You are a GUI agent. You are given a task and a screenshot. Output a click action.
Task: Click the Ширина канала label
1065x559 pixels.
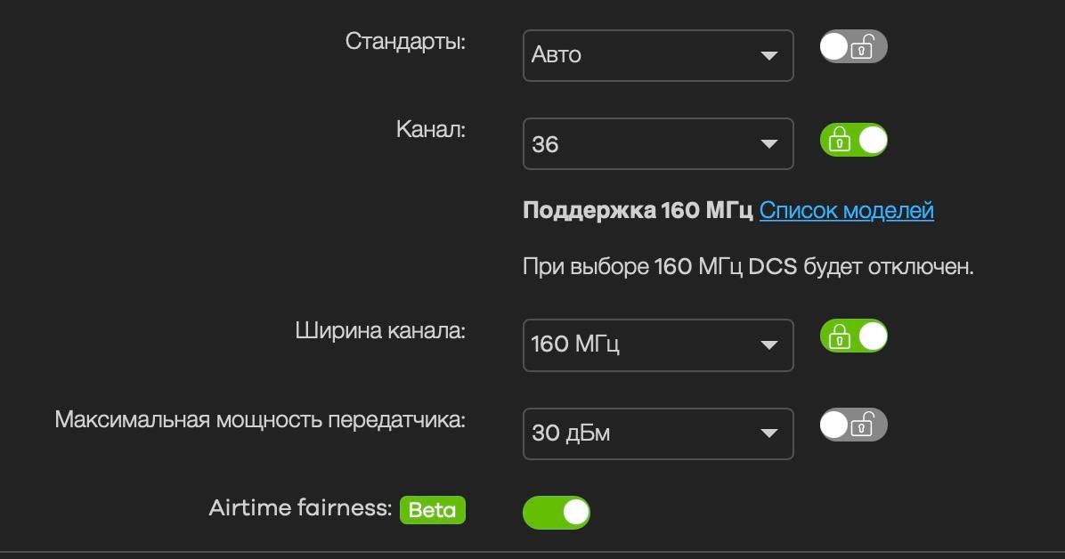380,331
